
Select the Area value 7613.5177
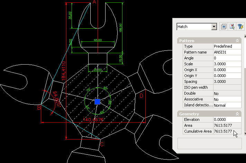click(227, 125)
